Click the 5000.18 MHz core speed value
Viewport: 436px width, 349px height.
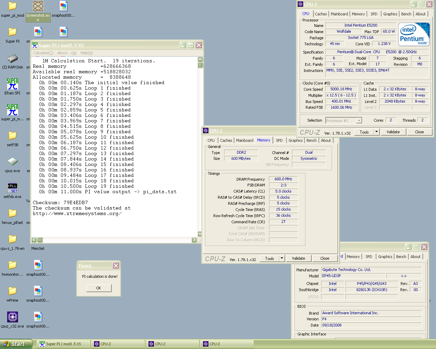[x=341, y=89]
